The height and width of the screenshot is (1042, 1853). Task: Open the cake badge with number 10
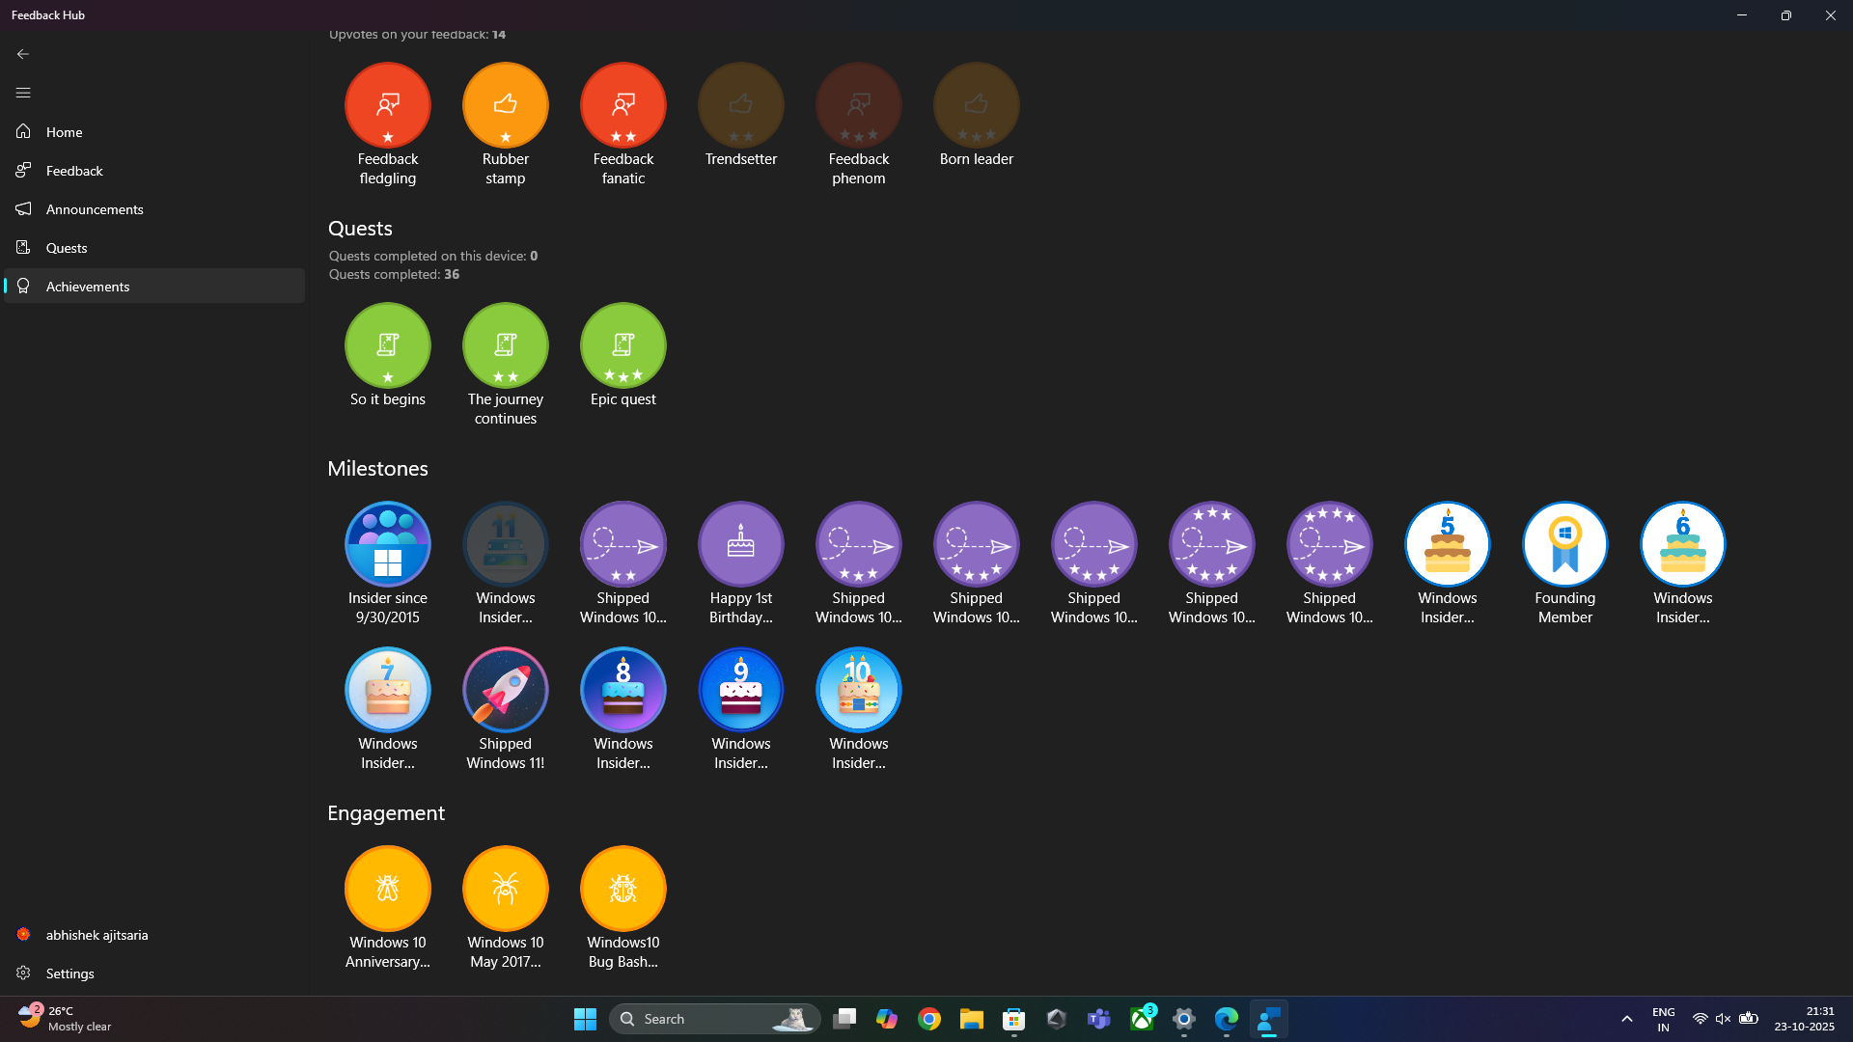[x=859, y=691]
